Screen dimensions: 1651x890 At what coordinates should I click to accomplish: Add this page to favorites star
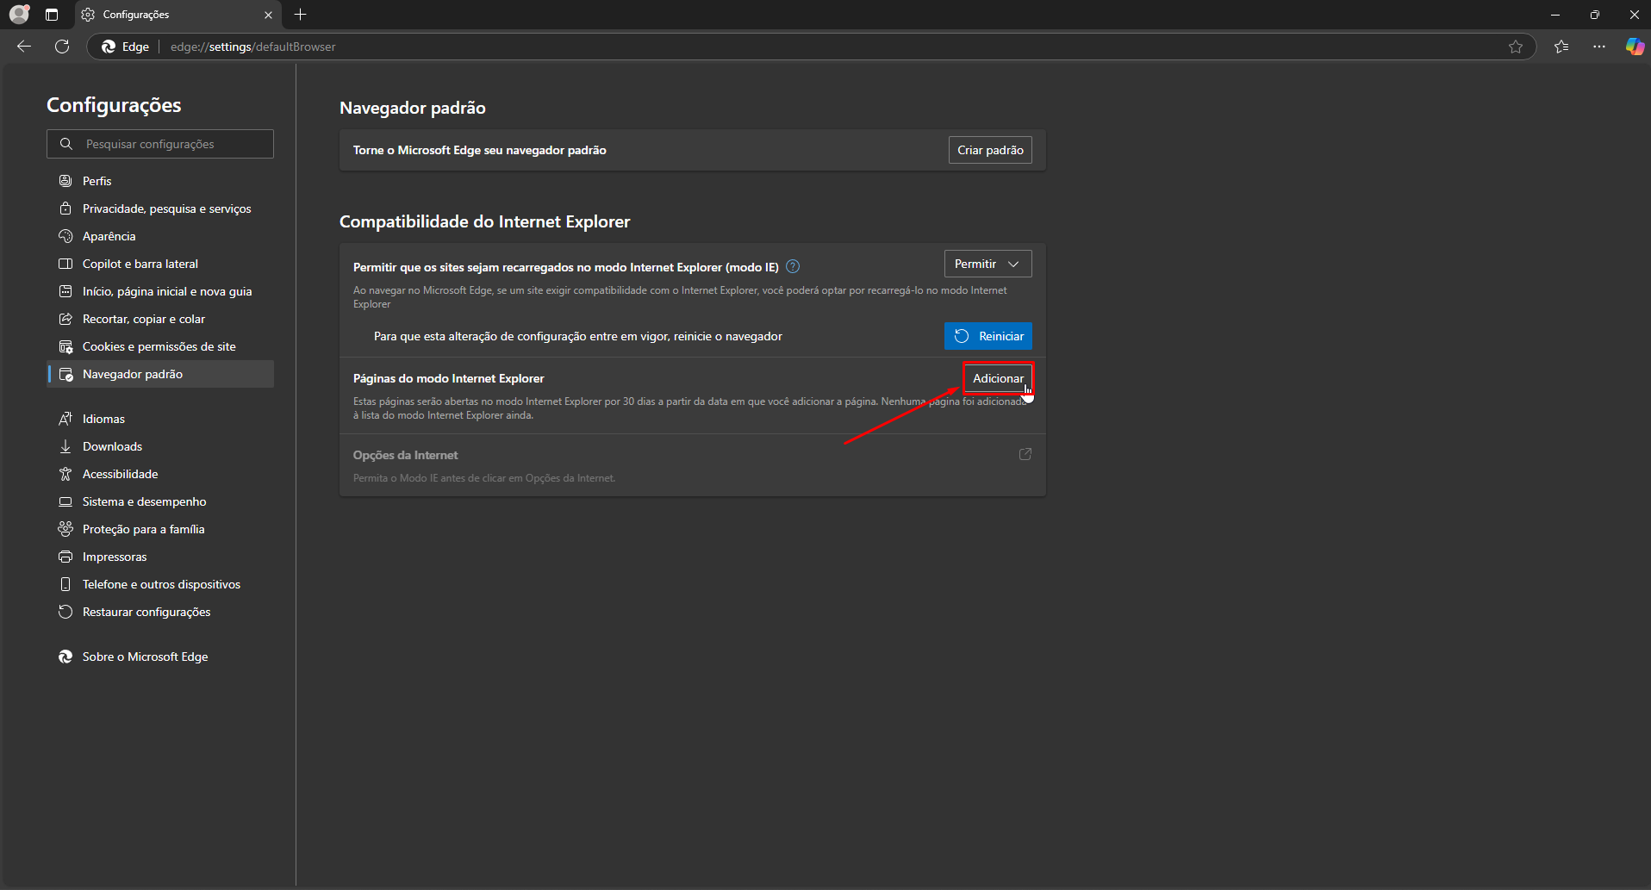coord(1516,47)
